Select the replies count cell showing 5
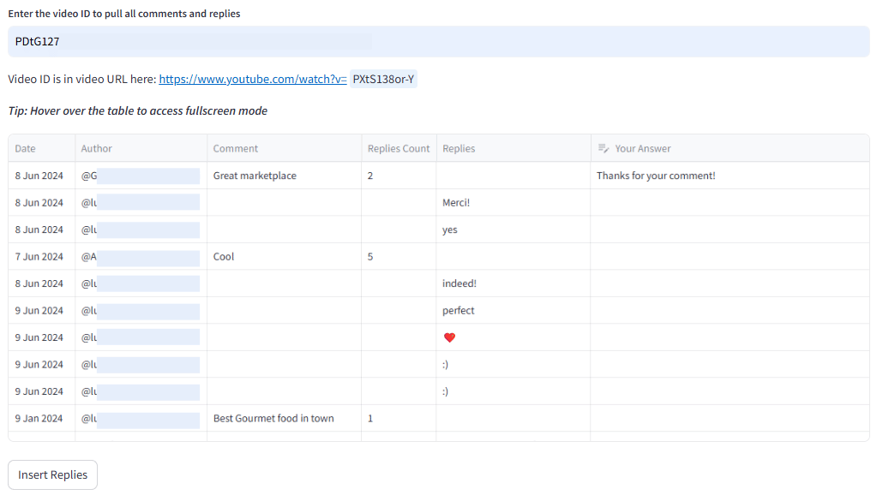Viewport: 883px width, 501px height. [372, 256]
